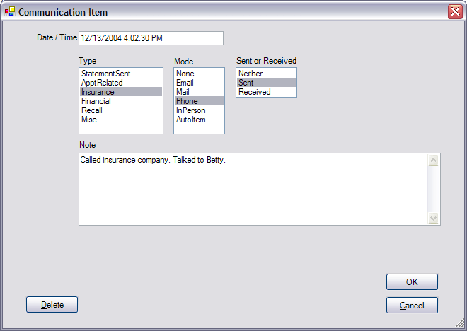
Task: Select AutoItem in Mode list
Action: pyautogui.click(x=199, y=120)
